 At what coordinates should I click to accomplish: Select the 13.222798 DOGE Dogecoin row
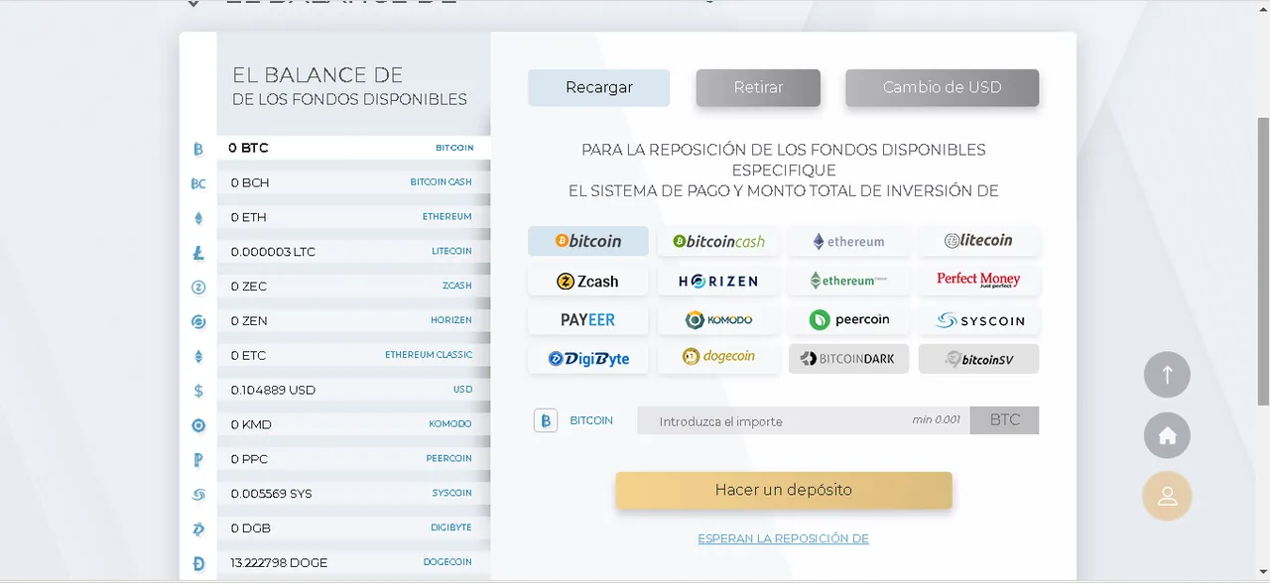(353, 563)
